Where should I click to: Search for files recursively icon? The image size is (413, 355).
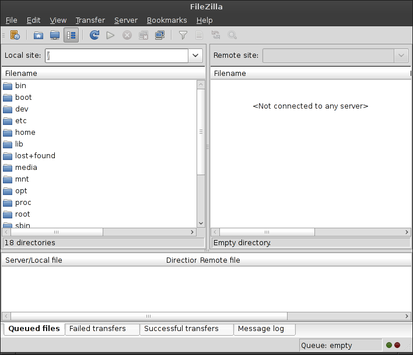coord(232,35)
